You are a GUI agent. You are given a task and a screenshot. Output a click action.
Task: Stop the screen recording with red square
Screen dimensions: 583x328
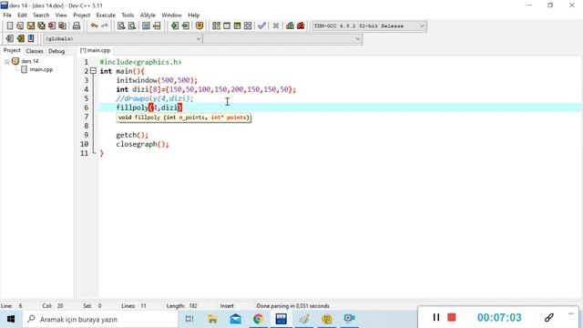click(x=452, y=317)
